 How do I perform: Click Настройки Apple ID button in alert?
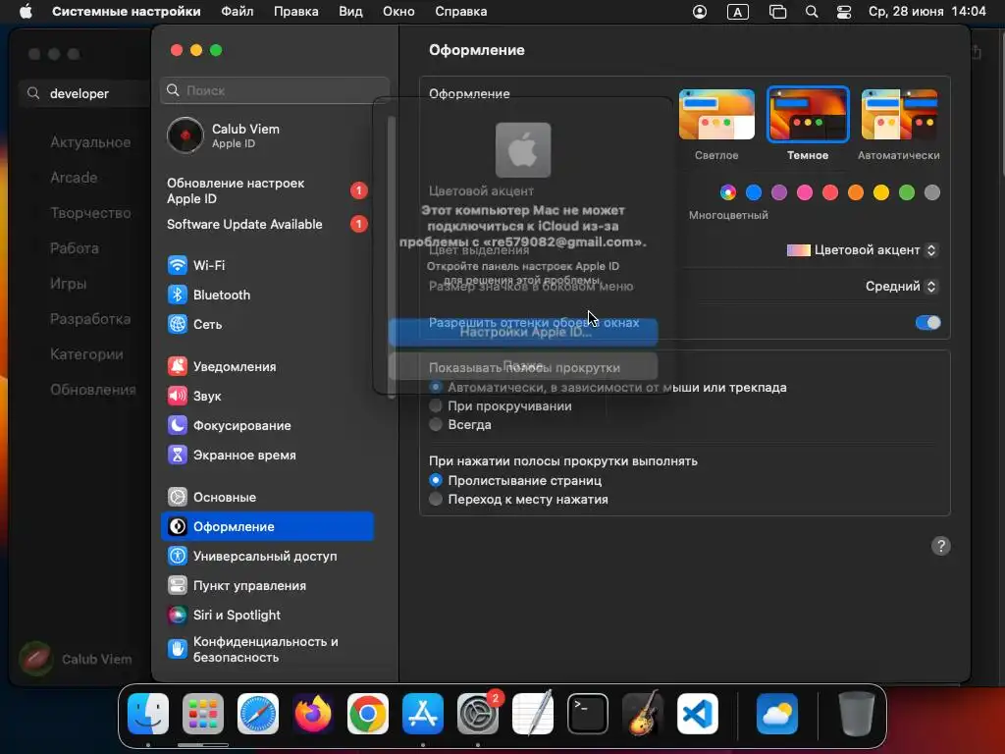click(x=523, y=332)
